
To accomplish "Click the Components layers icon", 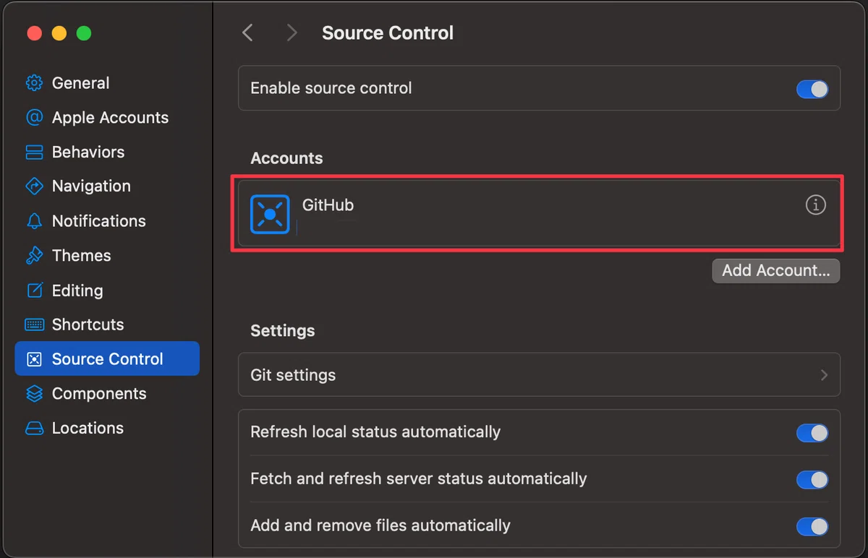I will (34, 394).
